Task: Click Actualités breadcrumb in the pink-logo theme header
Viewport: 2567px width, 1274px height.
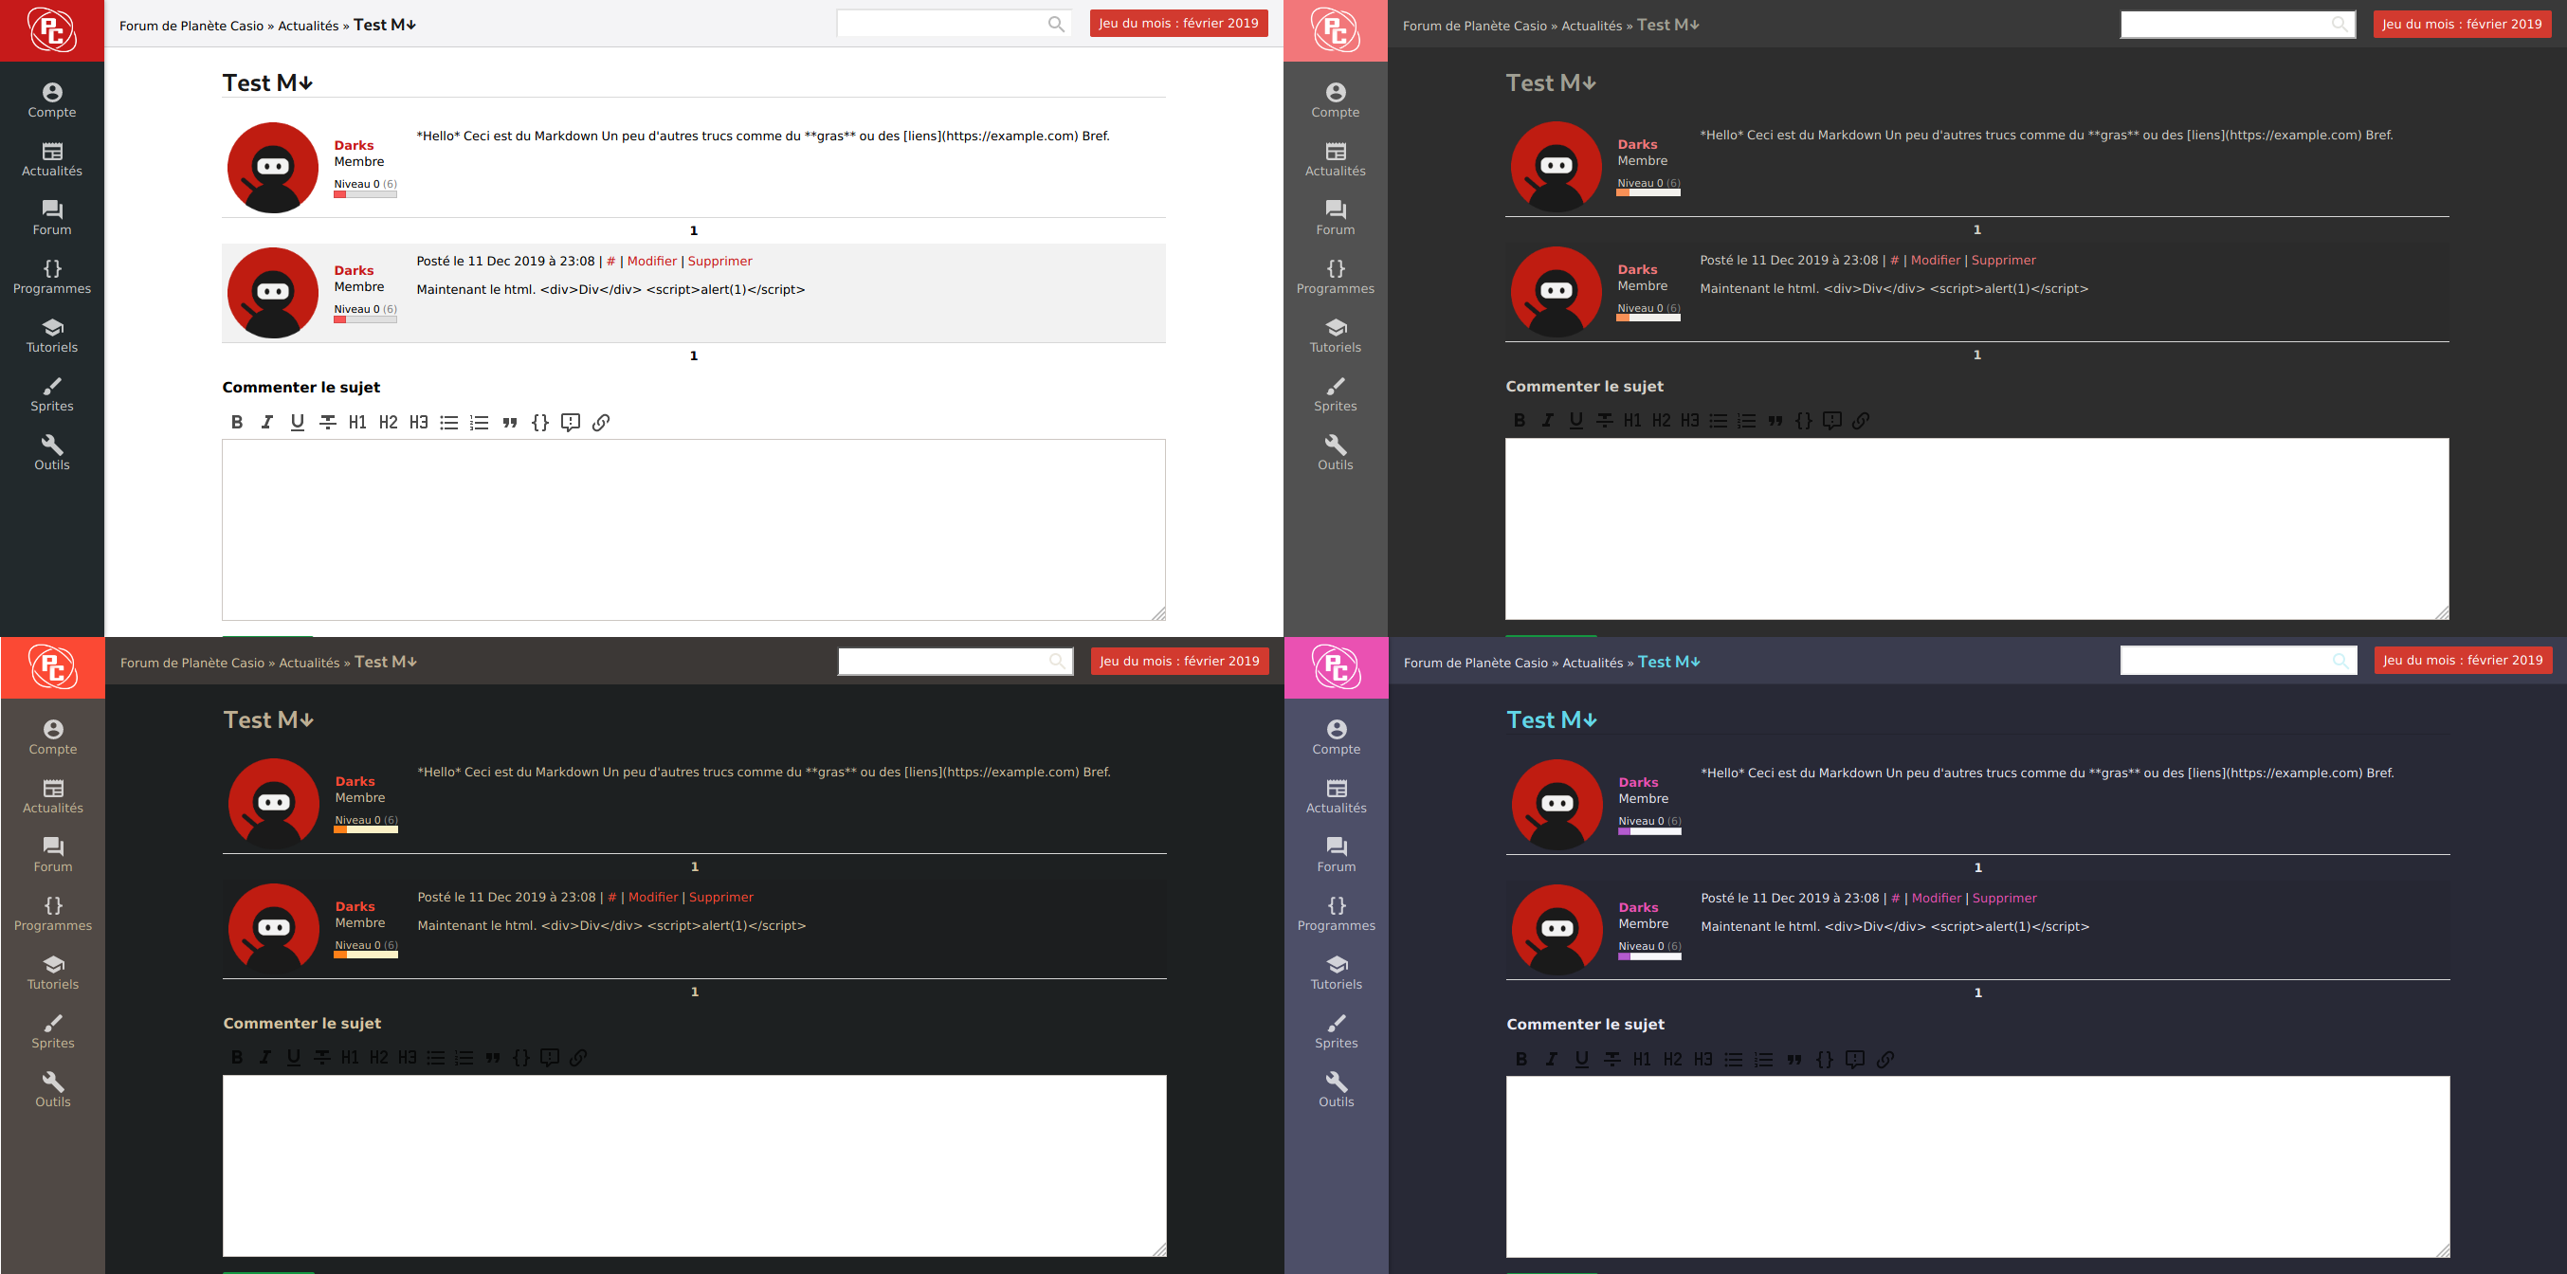Action: pyautogui.click(x=1593, y=663)
